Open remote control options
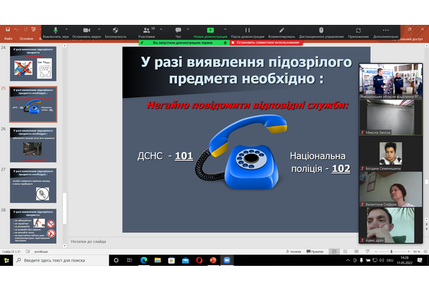 (321, 32)
